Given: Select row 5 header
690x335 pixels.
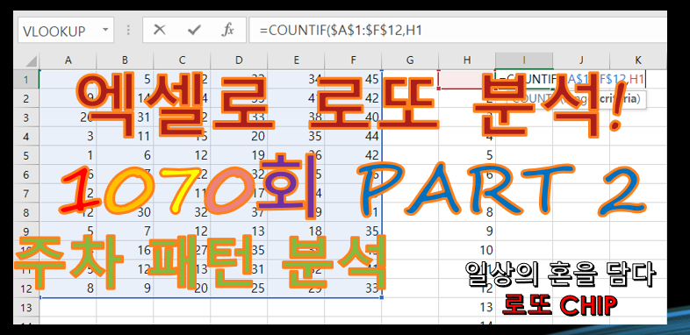Looking at the screenshot, I should 26,155.
